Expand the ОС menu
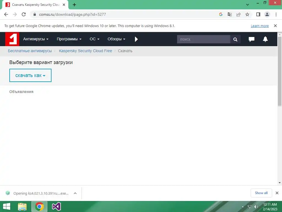The height and width of the screenshot is (212, 282). click(x=95, y=39)
